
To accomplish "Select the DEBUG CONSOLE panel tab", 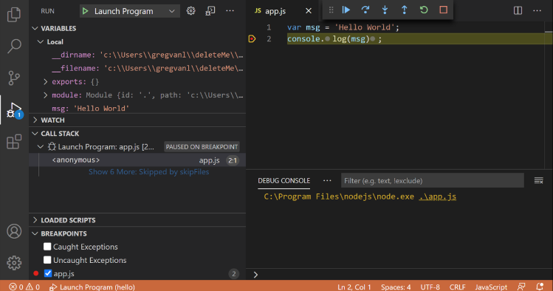I will (x=284, y=181).
